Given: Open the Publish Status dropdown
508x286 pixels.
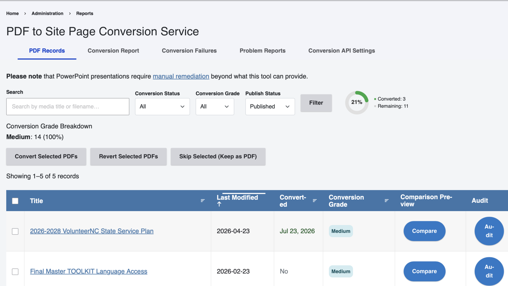Looking at the screenshot, I should pos(270,107).
